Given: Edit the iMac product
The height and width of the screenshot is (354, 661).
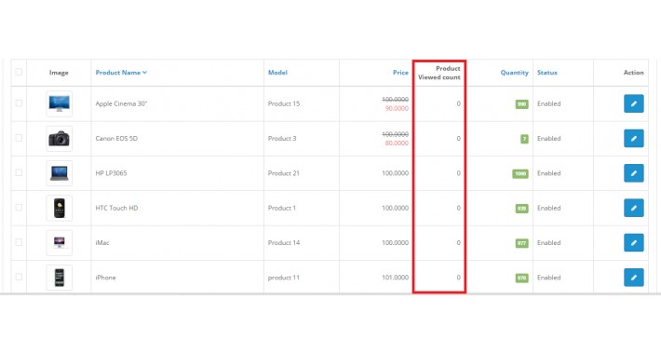Looking at the screenshot, I should point(634,242).
